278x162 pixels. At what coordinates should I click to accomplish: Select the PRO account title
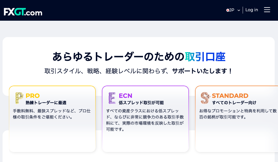[33, 96]
